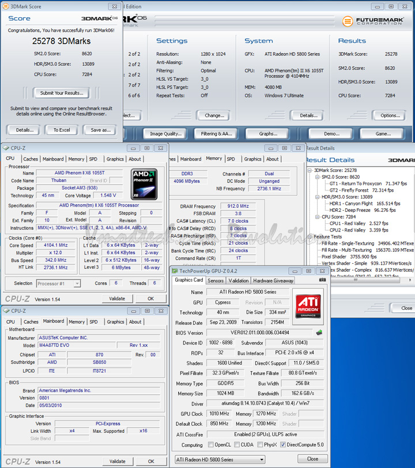Click the Filtering & AA button

coord(216,134)
